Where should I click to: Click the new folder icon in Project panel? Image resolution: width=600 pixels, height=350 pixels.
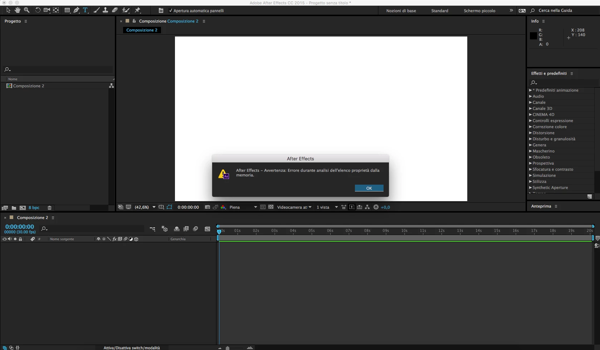click(14, 208)
